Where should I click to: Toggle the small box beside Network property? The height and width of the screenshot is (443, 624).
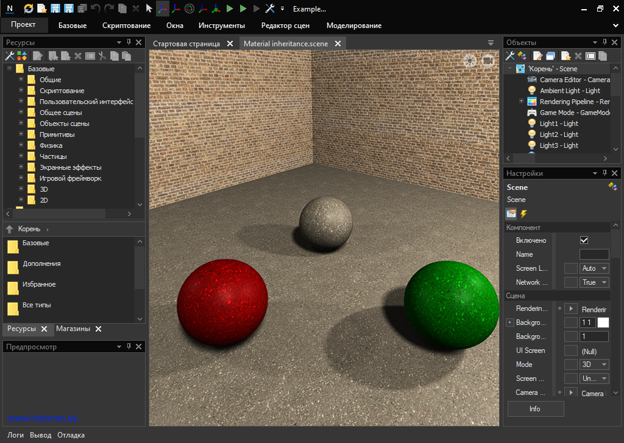click(570, 282)
